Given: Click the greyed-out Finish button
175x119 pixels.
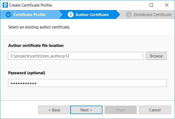Looking at the screenshot, I should tap(120, 110).
